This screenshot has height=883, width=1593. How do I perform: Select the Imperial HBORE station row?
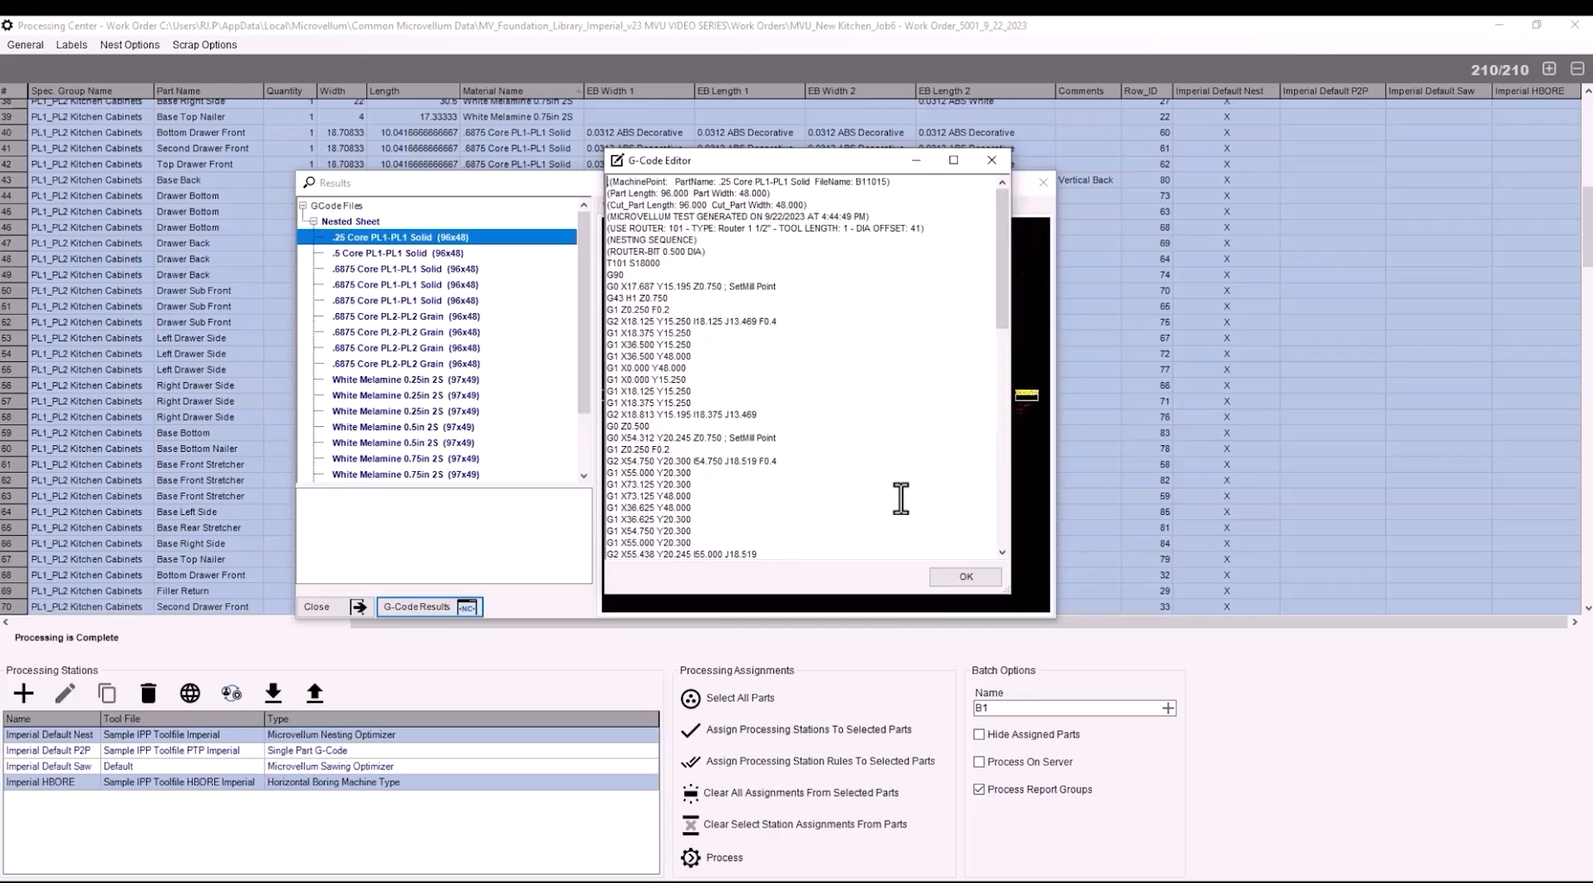coord(331,782)
